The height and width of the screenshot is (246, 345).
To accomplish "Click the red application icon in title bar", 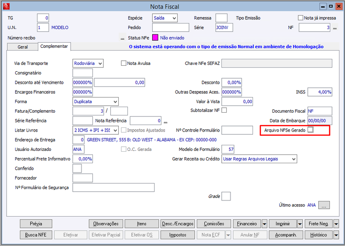I will 6,6.
